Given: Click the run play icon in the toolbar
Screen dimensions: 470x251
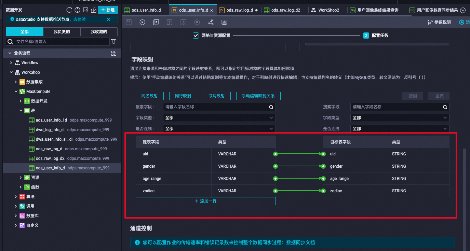Looking at the screenshot, I should (143, 22).
